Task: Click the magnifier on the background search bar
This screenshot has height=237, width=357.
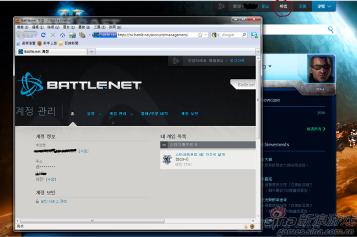Action: pos(330,29)
